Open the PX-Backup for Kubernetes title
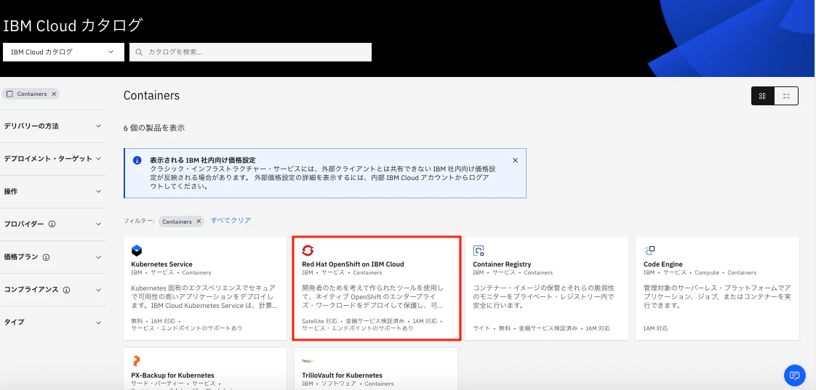Image resolution: width=816 pixels, height=390 pixels. [x=173, y=375]
